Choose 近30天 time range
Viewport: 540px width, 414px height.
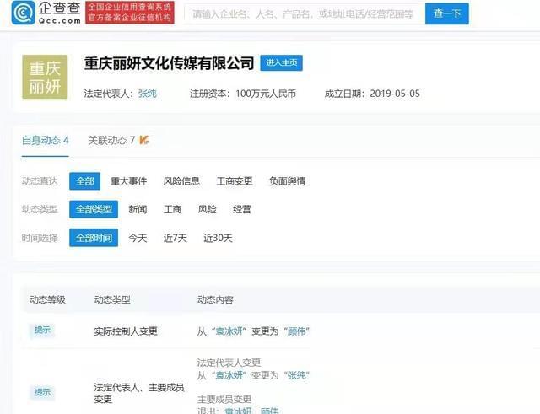(x=218, y=238)
